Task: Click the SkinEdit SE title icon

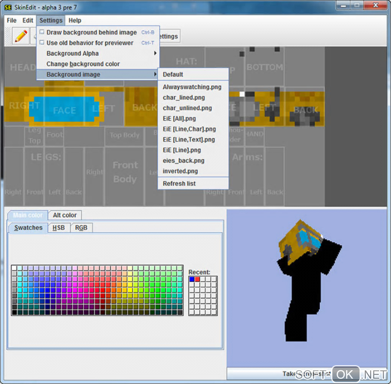Action: coord(8,8)
